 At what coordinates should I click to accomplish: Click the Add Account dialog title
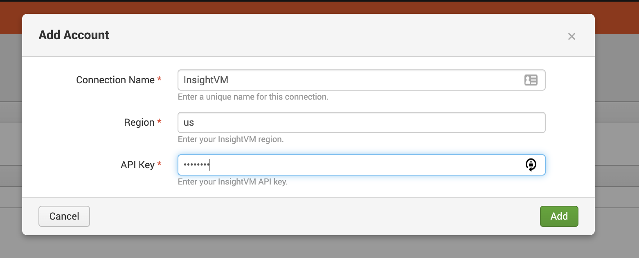(x=74, y=35)
